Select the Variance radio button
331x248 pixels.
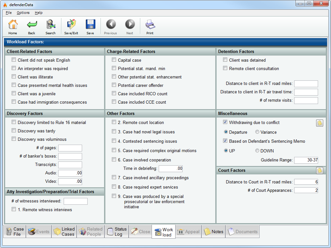pyautogui.click(x=257, y=132)
